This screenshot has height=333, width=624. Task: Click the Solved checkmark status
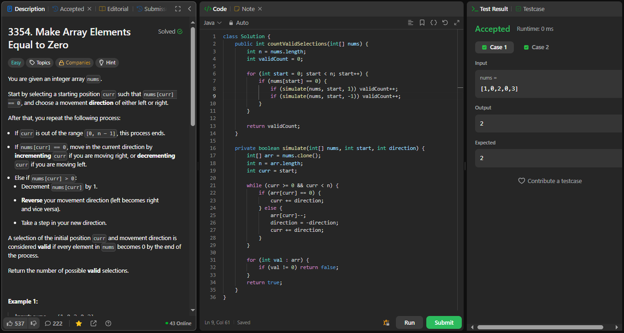[170, 32]
